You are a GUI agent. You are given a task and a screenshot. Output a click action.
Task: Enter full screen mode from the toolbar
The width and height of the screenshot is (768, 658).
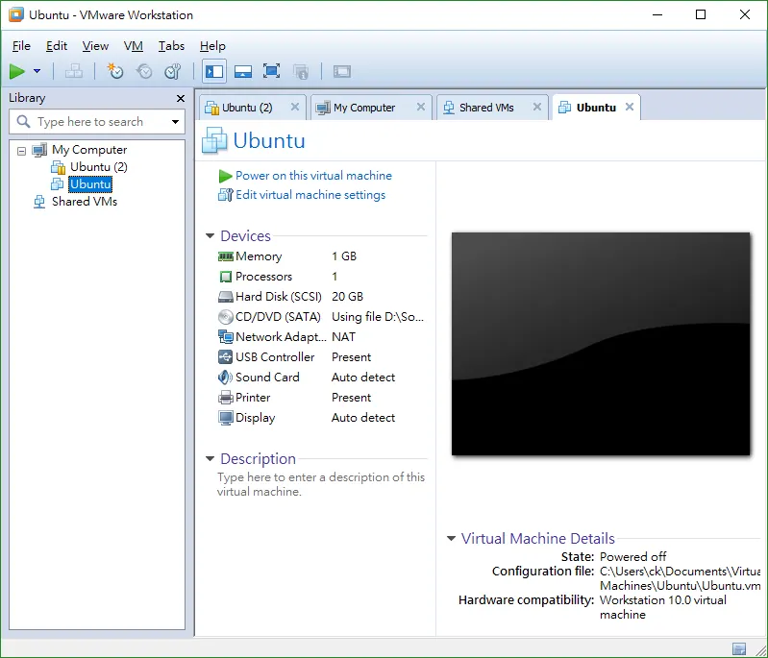click(271, 71)
